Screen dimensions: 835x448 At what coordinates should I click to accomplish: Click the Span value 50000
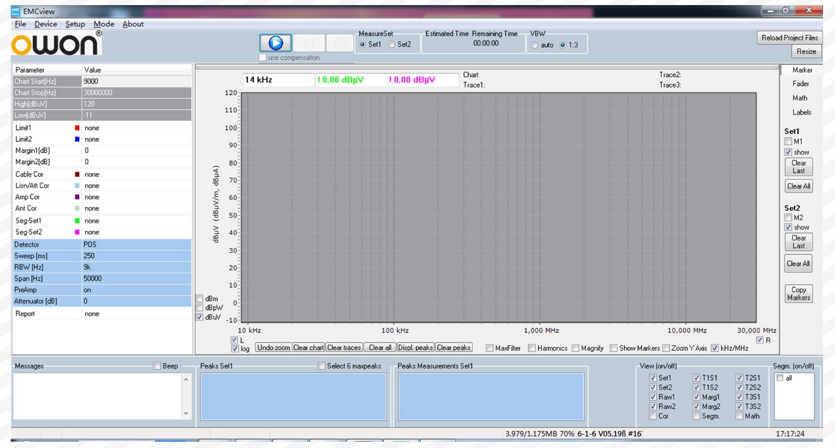[137, 279]
